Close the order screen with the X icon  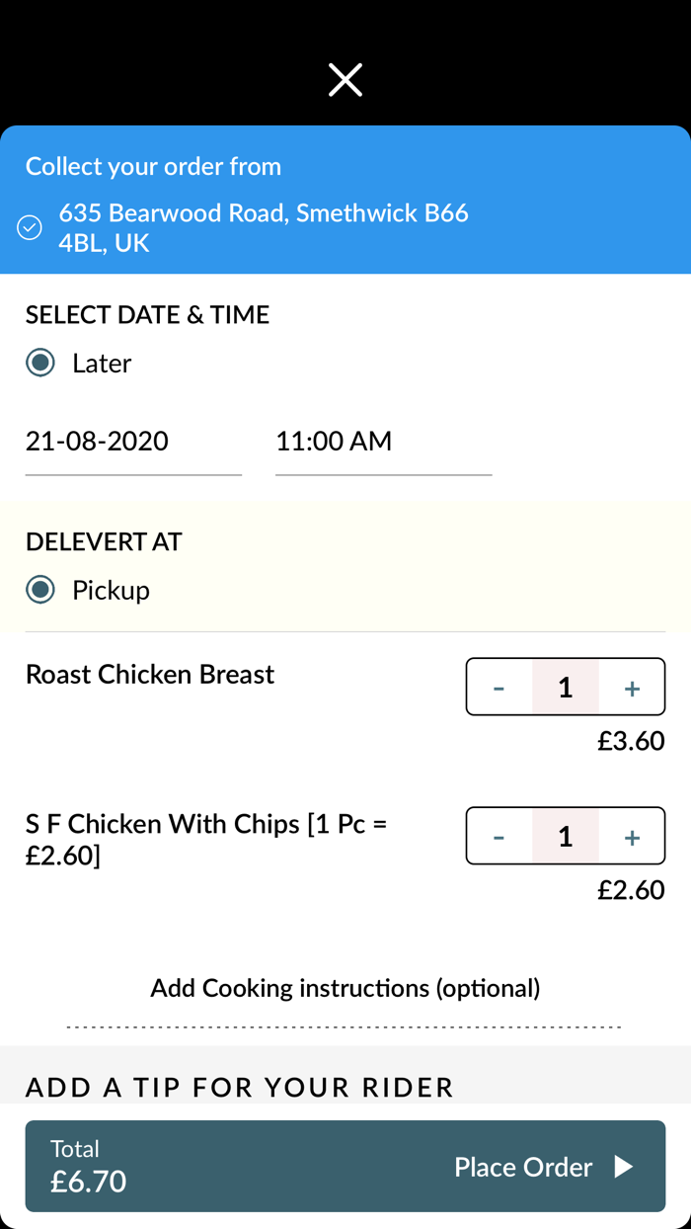pyautogui.click(x=345, y=79)
